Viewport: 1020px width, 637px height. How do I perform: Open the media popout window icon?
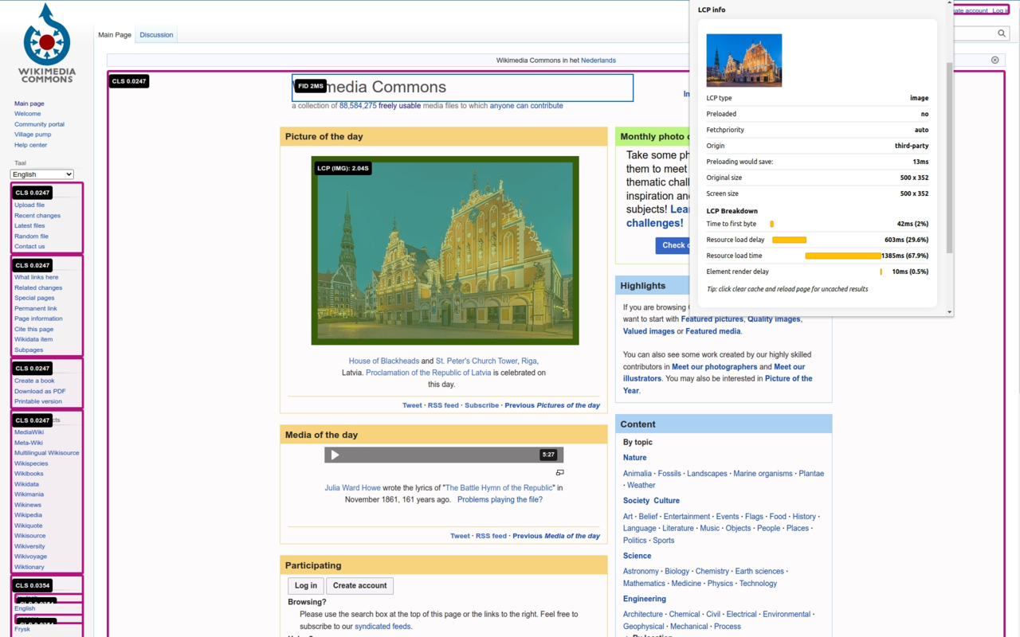[560, 472]
